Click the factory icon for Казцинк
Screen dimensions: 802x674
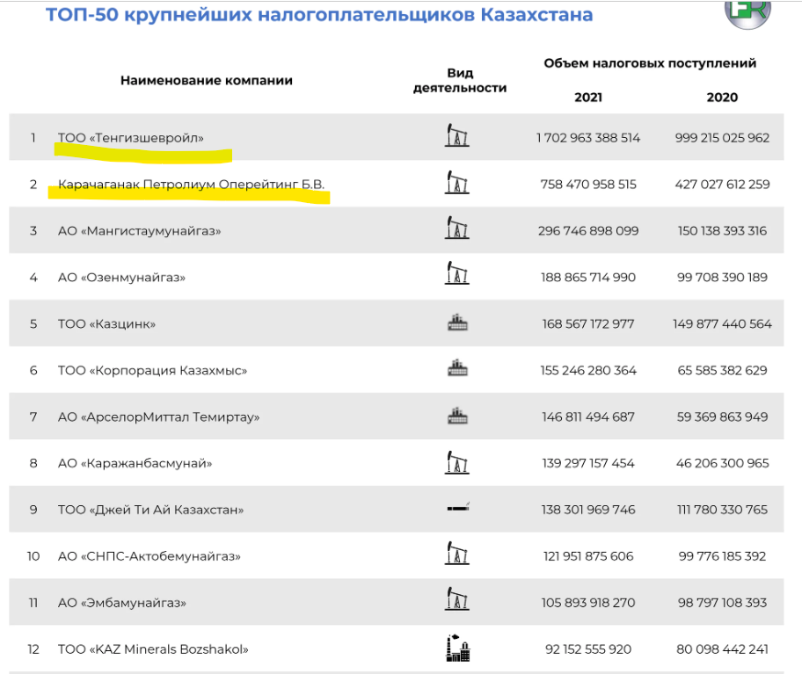[x=458, y=323]
